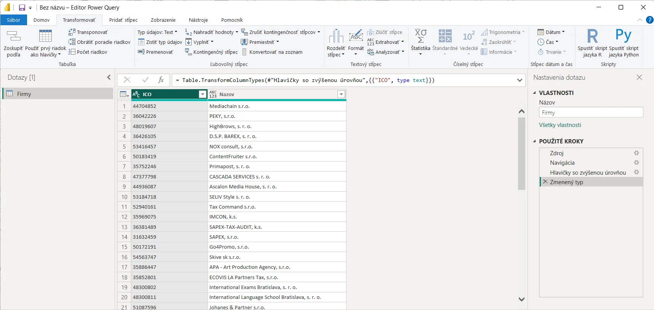
Task: Switch to the Domov tab
Action: (x=42, y=20)
